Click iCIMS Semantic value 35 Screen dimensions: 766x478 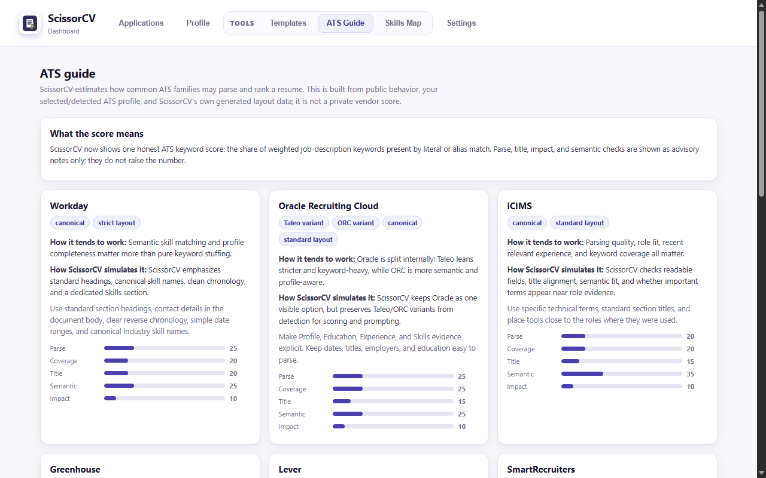[691, 374]
